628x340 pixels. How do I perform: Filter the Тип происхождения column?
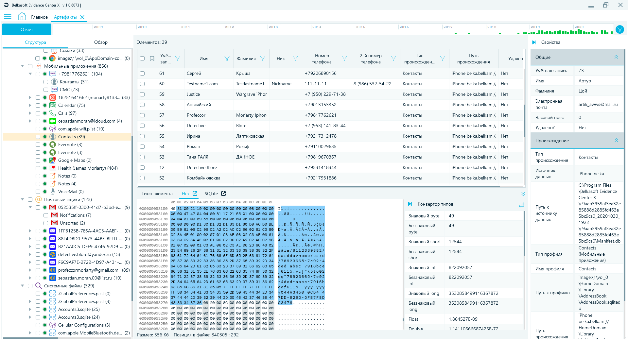[443, 59]
